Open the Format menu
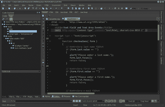Image resolution: width=165 pixels, height=107 pixels. 31,5
